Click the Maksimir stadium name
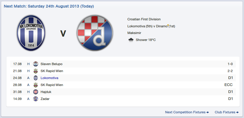 pos(134,33)
